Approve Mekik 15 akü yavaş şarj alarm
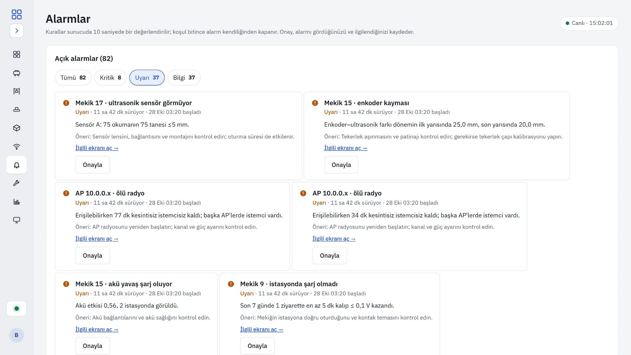 click(x=93, y=346)
